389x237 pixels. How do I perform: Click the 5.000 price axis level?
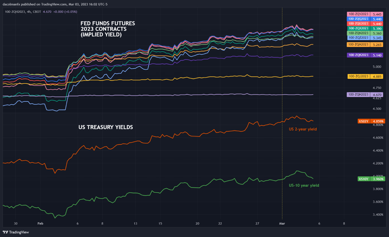(377, 67)
